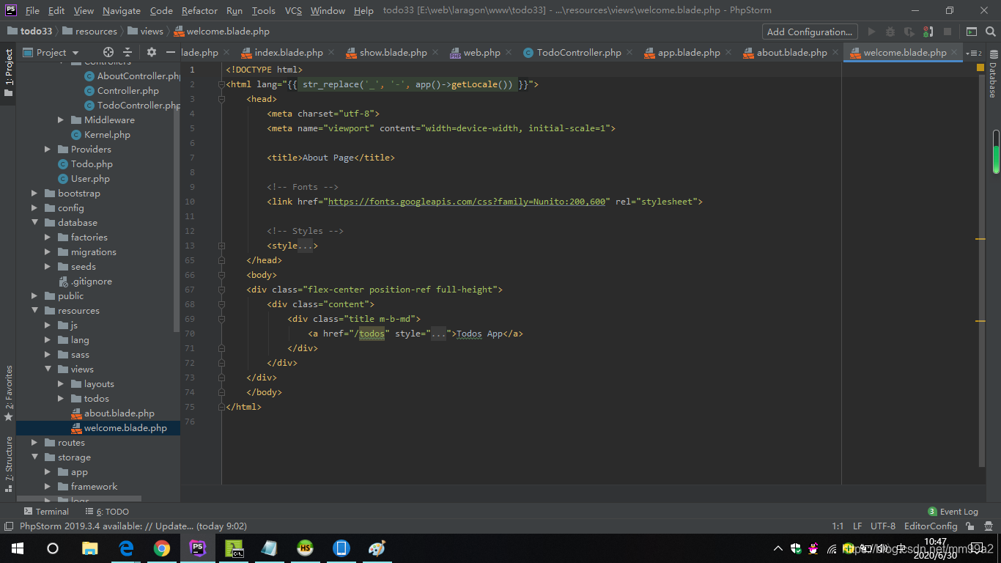Click the Stop square icon

948,32
